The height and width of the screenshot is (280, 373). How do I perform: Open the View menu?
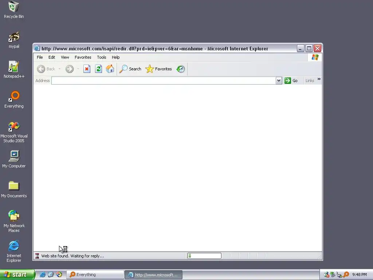tap(65, 57)
